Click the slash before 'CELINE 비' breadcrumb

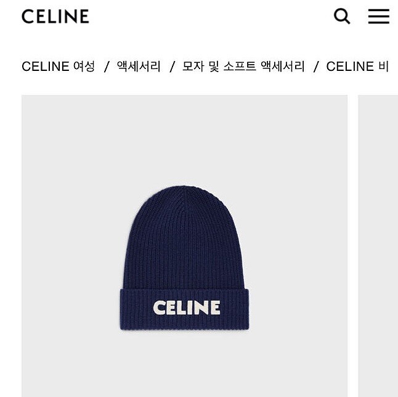(x=316, y=67)
